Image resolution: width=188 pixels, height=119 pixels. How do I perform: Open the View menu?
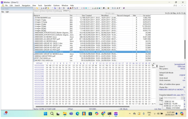[x=34, y=5]
